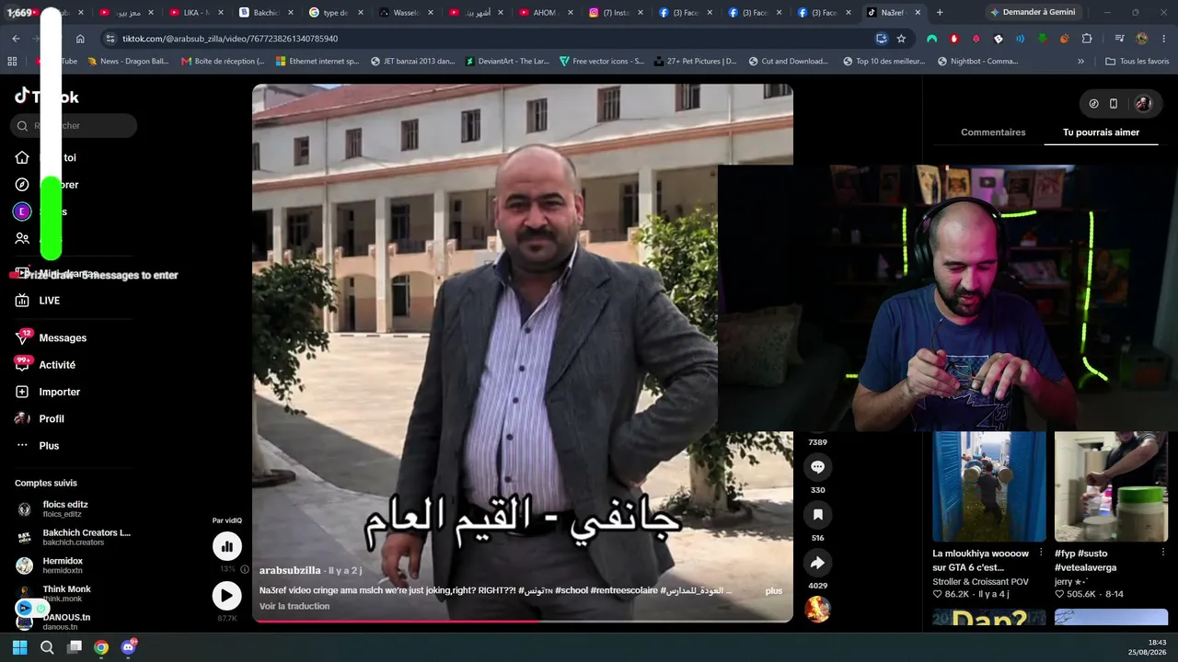This screenshot has width=1178, height=662.
Task: Click the blue sound-wave extension icon
Action: point(1021,39)
